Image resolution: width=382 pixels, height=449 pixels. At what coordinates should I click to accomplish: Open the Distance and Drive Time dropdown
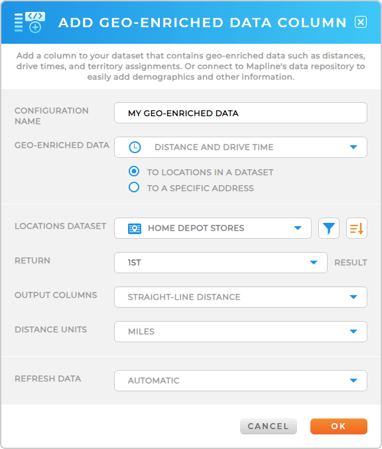(241, 147)
